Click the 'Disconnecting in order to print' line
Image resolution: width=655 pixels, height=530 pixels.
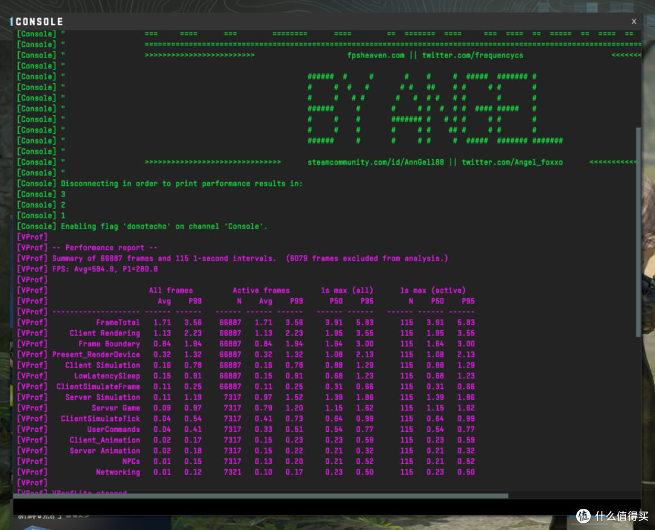181,184
